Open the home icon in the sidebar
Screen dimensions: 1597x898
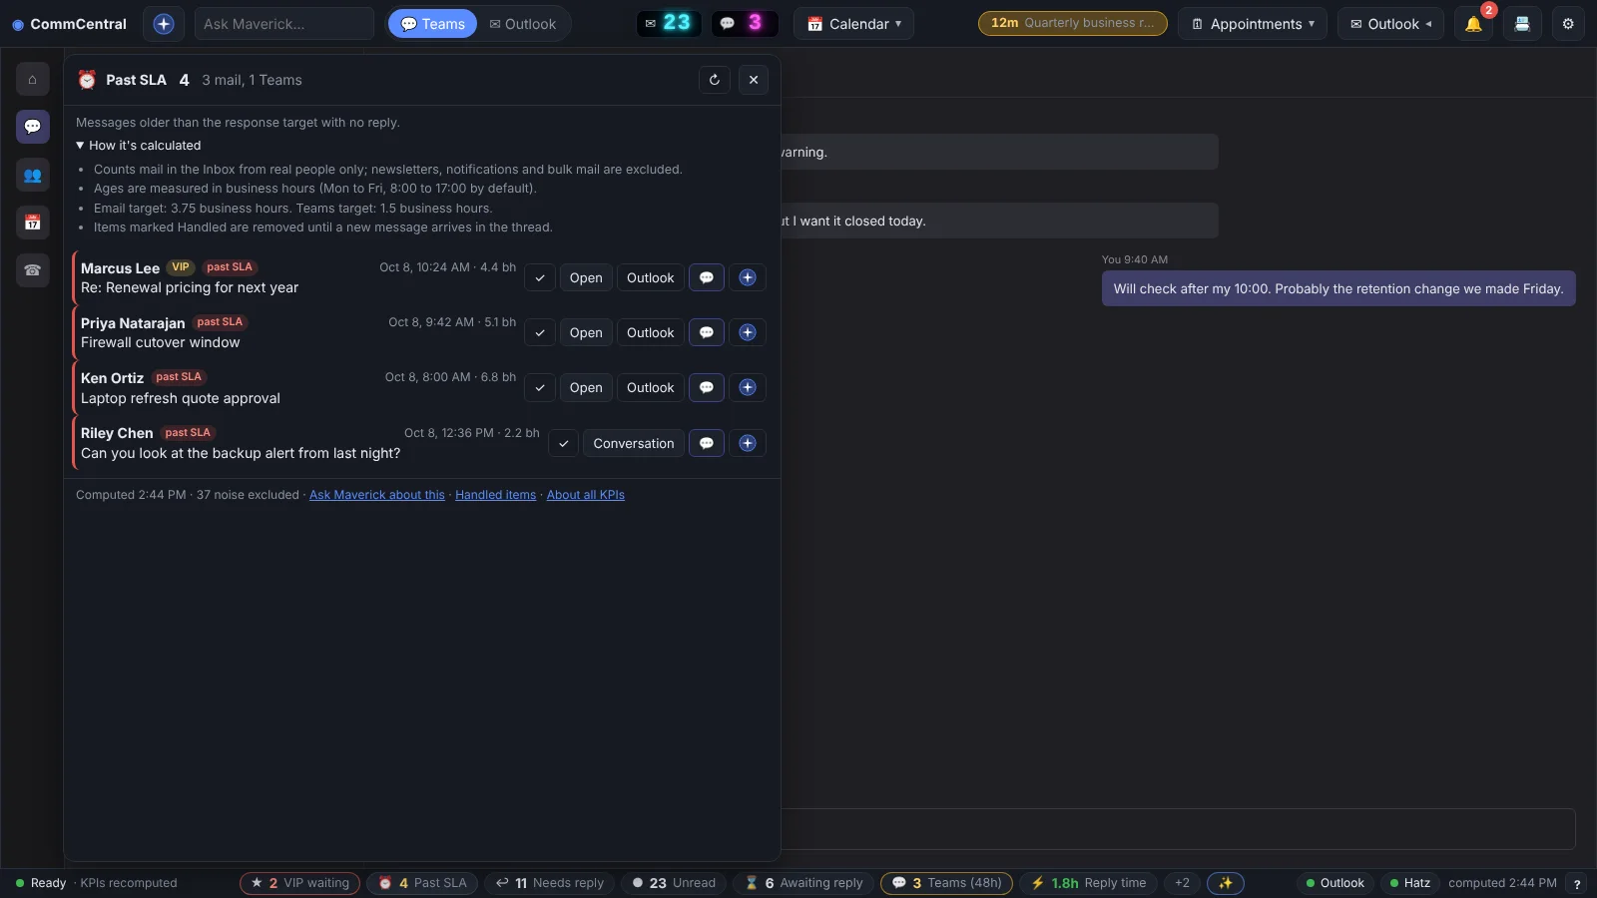point(33,79)
